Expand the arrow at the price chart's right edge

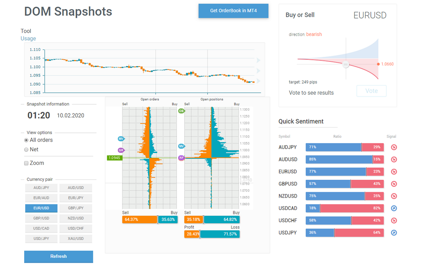pyautogui.click(x=258, y=61)
